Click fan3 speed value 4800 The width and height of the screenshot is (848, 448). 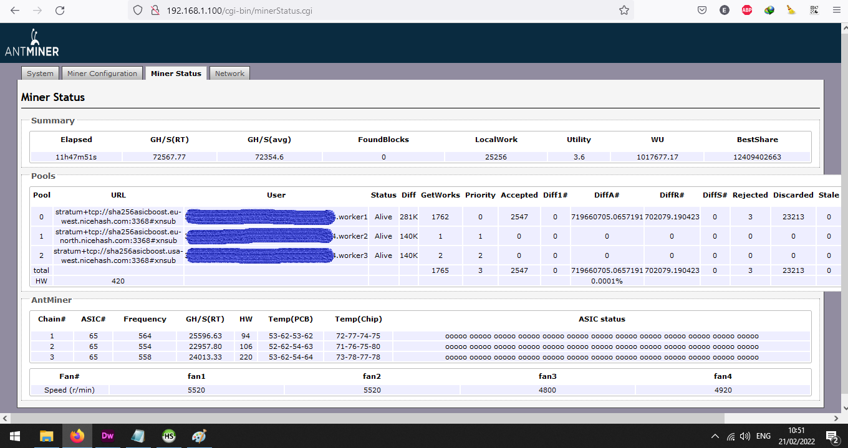pyautogui.click(x=547, y=390)
